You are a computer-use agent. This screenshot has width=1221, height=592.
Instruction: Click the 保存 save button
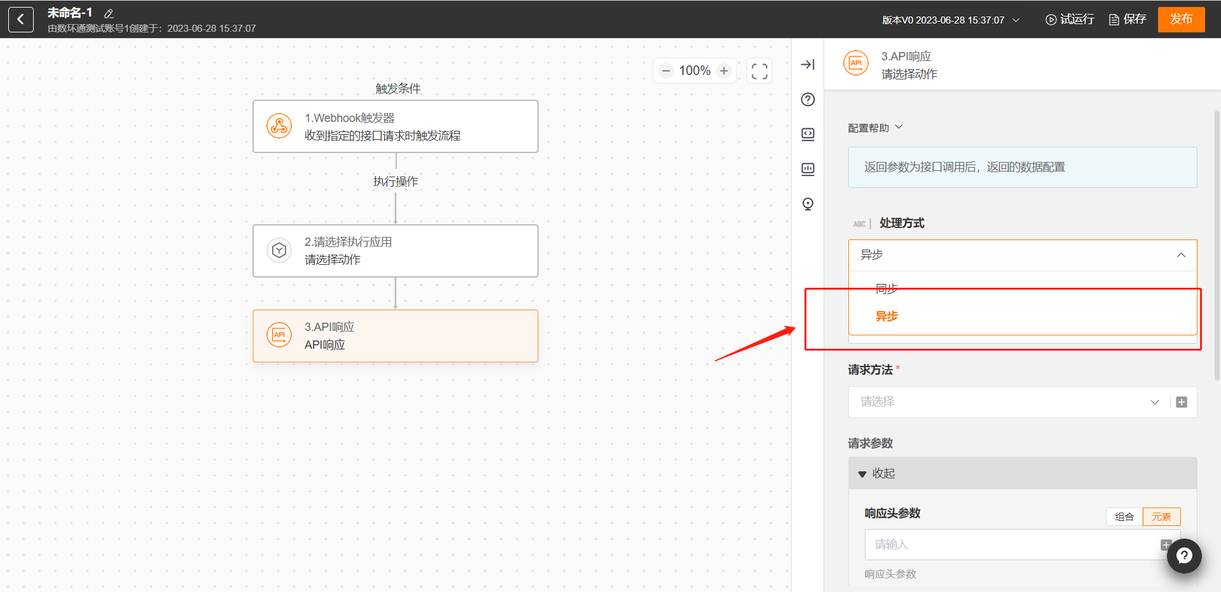click(x=1128, y=20)
